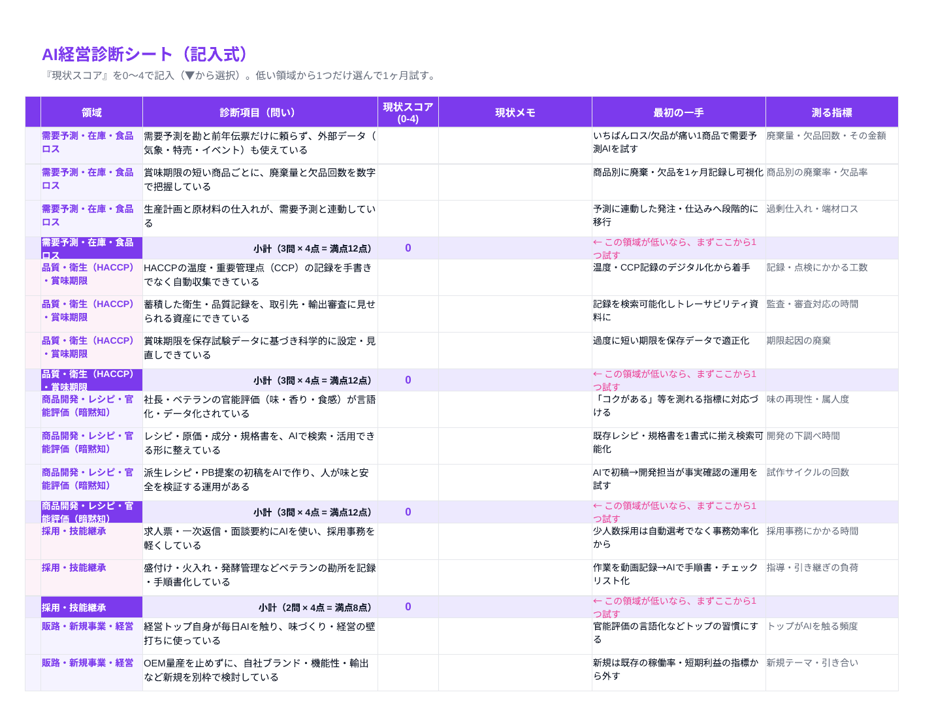Screen dimensions: 934x722
Task: Click subtotal score '0' in the 商品開発・レシピ row
Action: coord(408,512)
